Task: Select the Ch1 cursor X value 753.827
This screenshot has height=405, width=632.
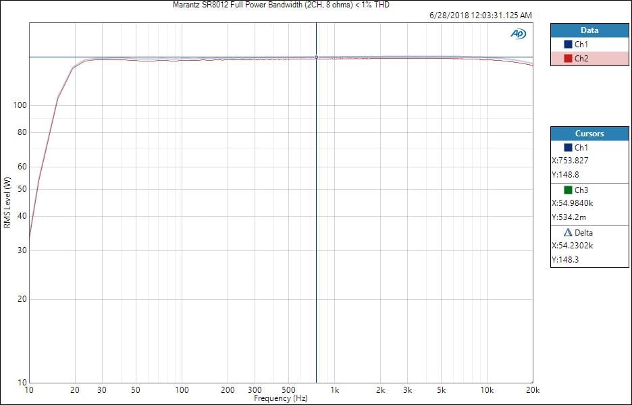Action: [571, 161]
